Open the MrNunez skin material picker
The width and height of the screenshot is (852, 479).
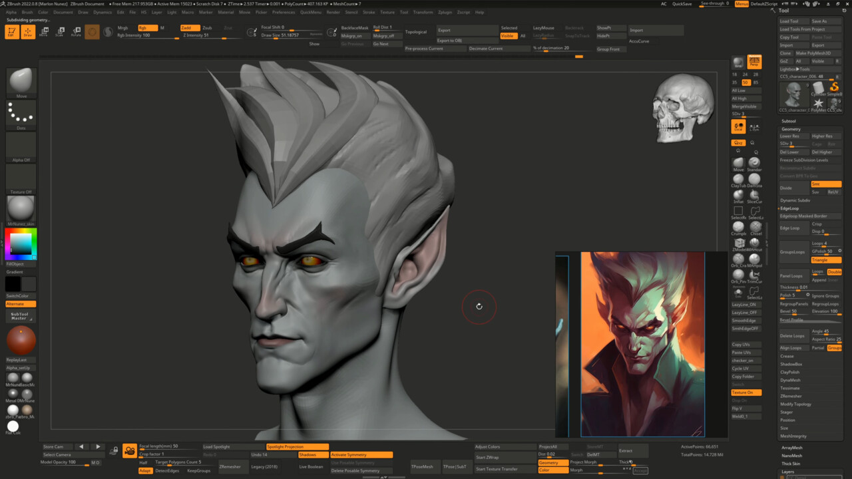tap(21, 211)
